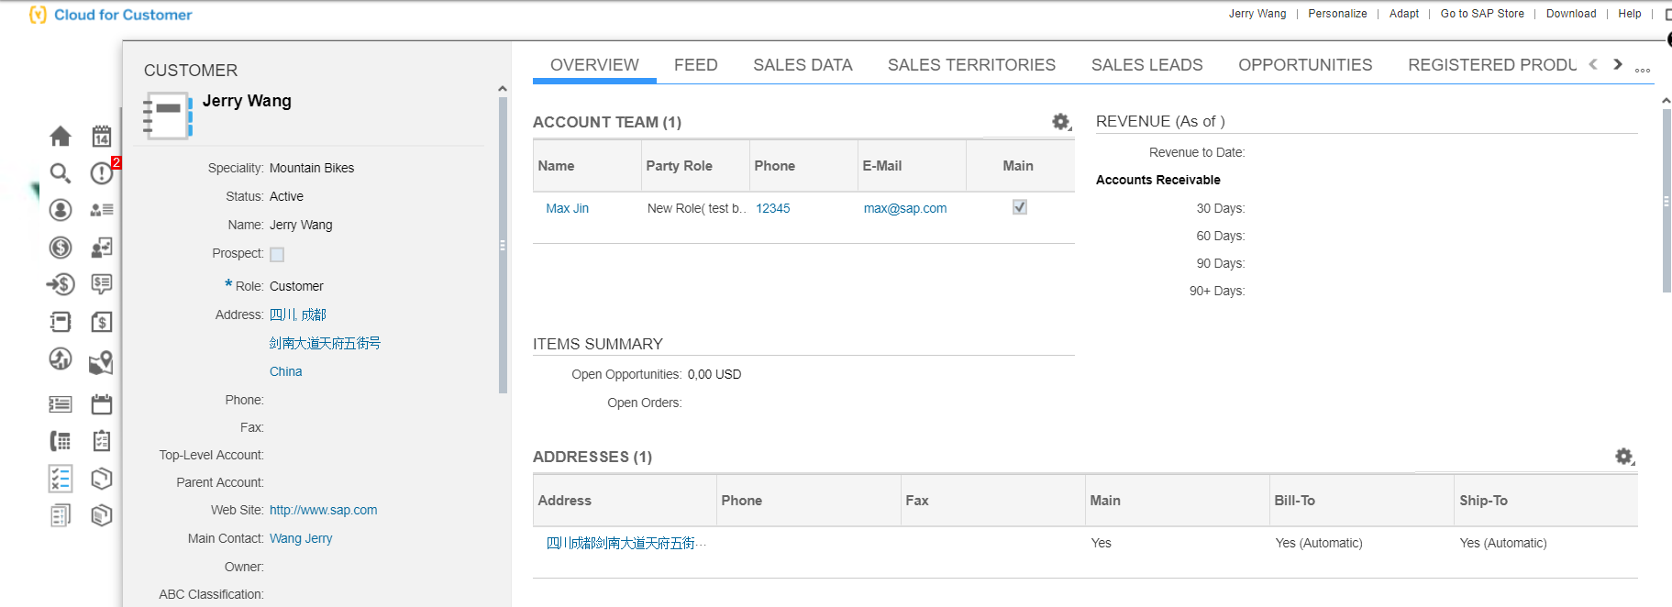Show previous tabs with left chevron
1672x607 pixels.
point(1593,64)
